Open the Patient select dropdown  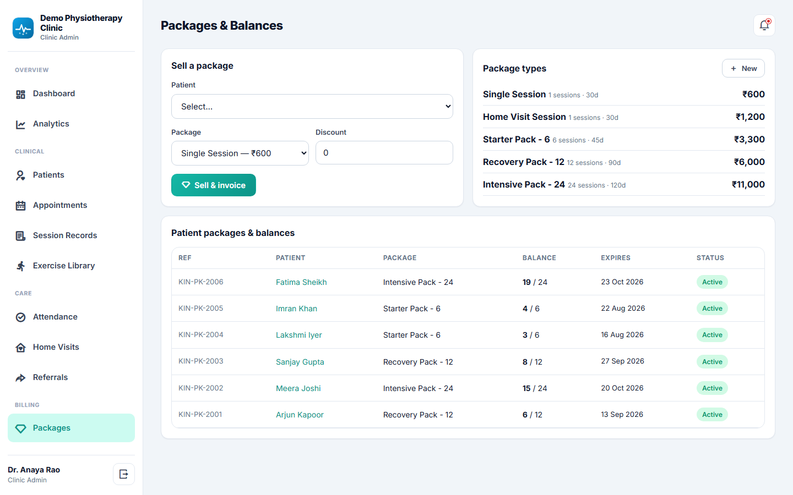(x=312, y=106)
